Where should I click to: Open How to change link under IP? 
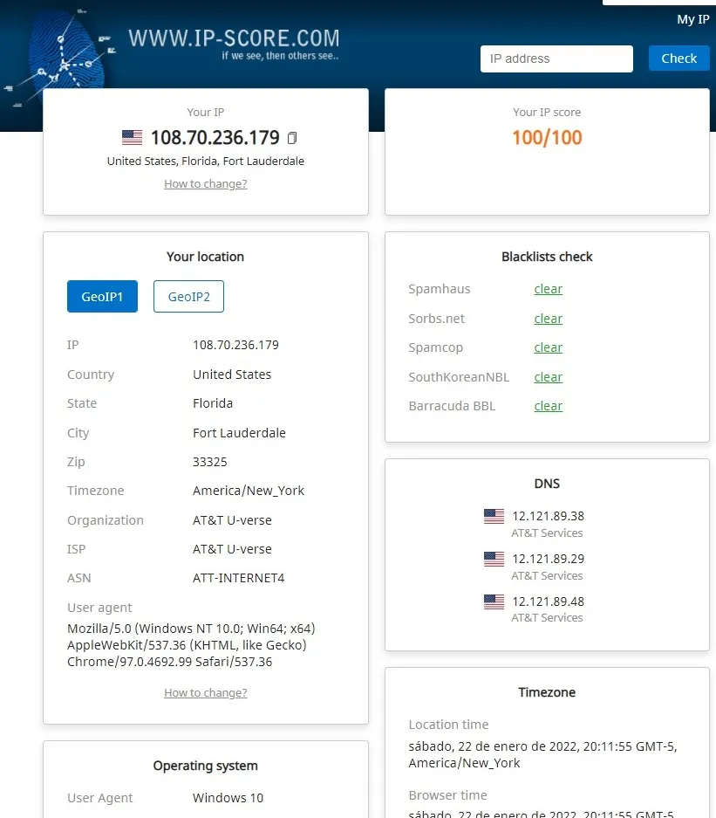205,183
